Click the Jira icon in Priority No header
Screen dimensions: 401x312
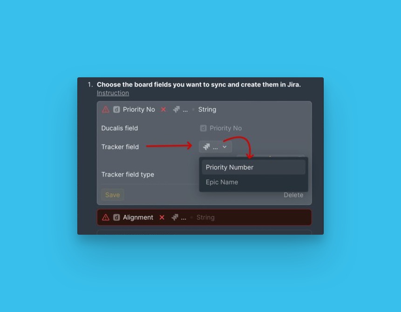(x=176, y=109)
